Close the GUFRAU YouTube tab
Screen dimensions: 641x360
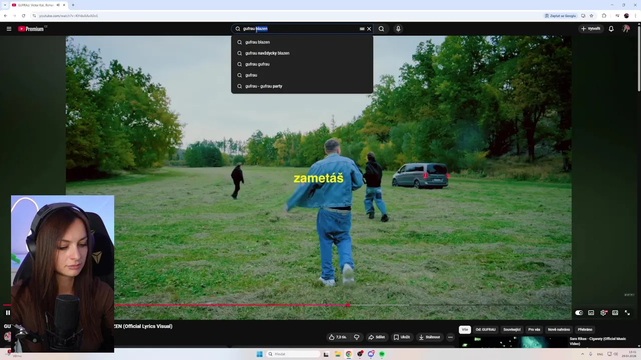point(64,5)
